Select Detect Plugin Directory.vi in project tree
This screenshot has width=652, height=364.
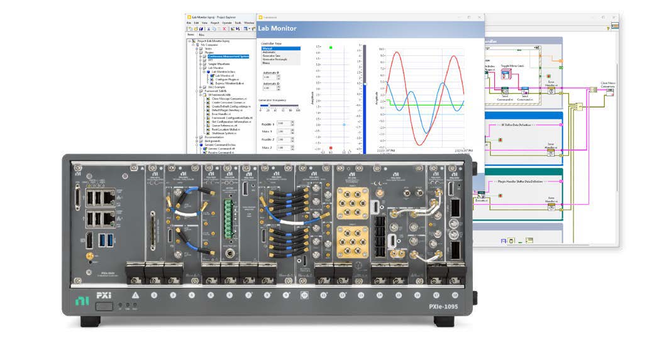[228, 110]
